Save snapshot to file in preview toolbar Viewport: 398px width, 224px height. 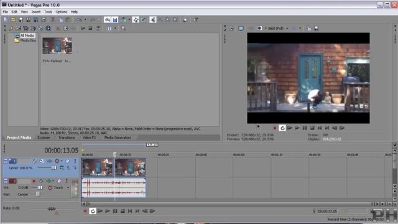(316, 28)
